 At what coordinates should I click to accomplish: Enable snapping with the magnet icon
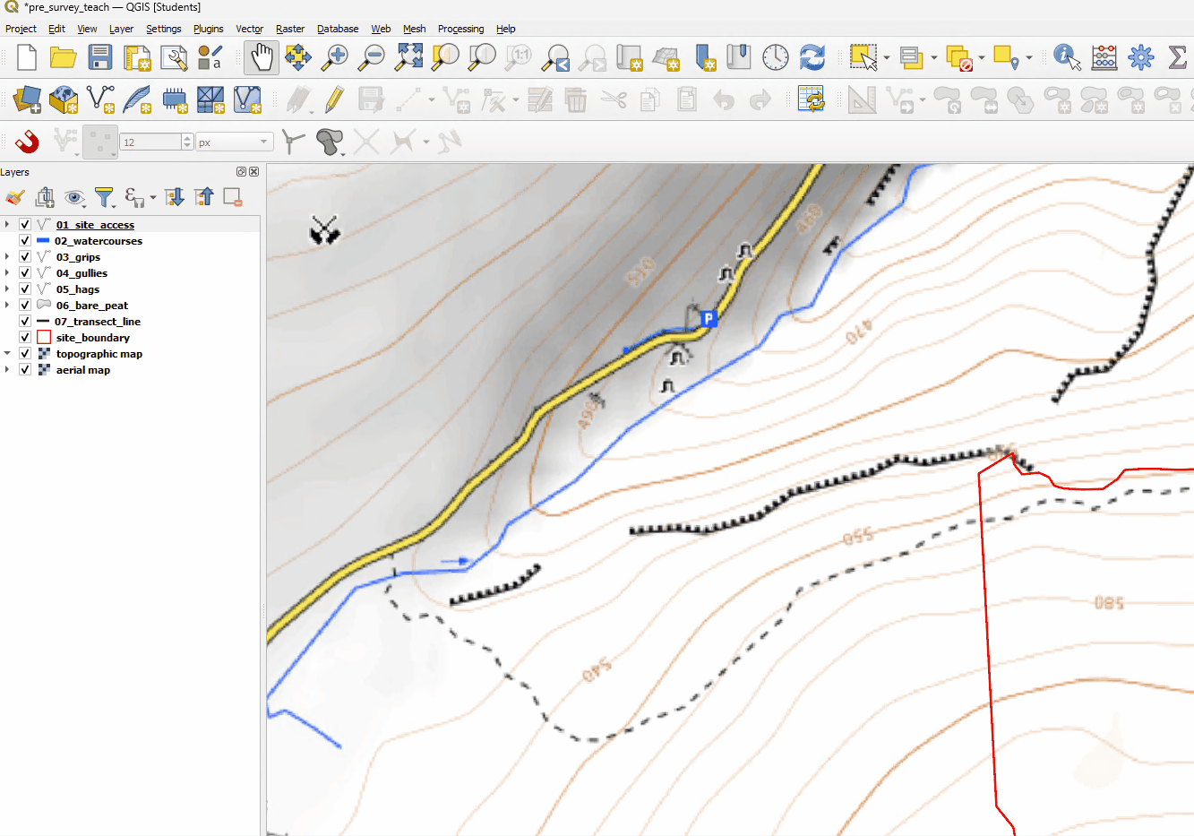27,142
